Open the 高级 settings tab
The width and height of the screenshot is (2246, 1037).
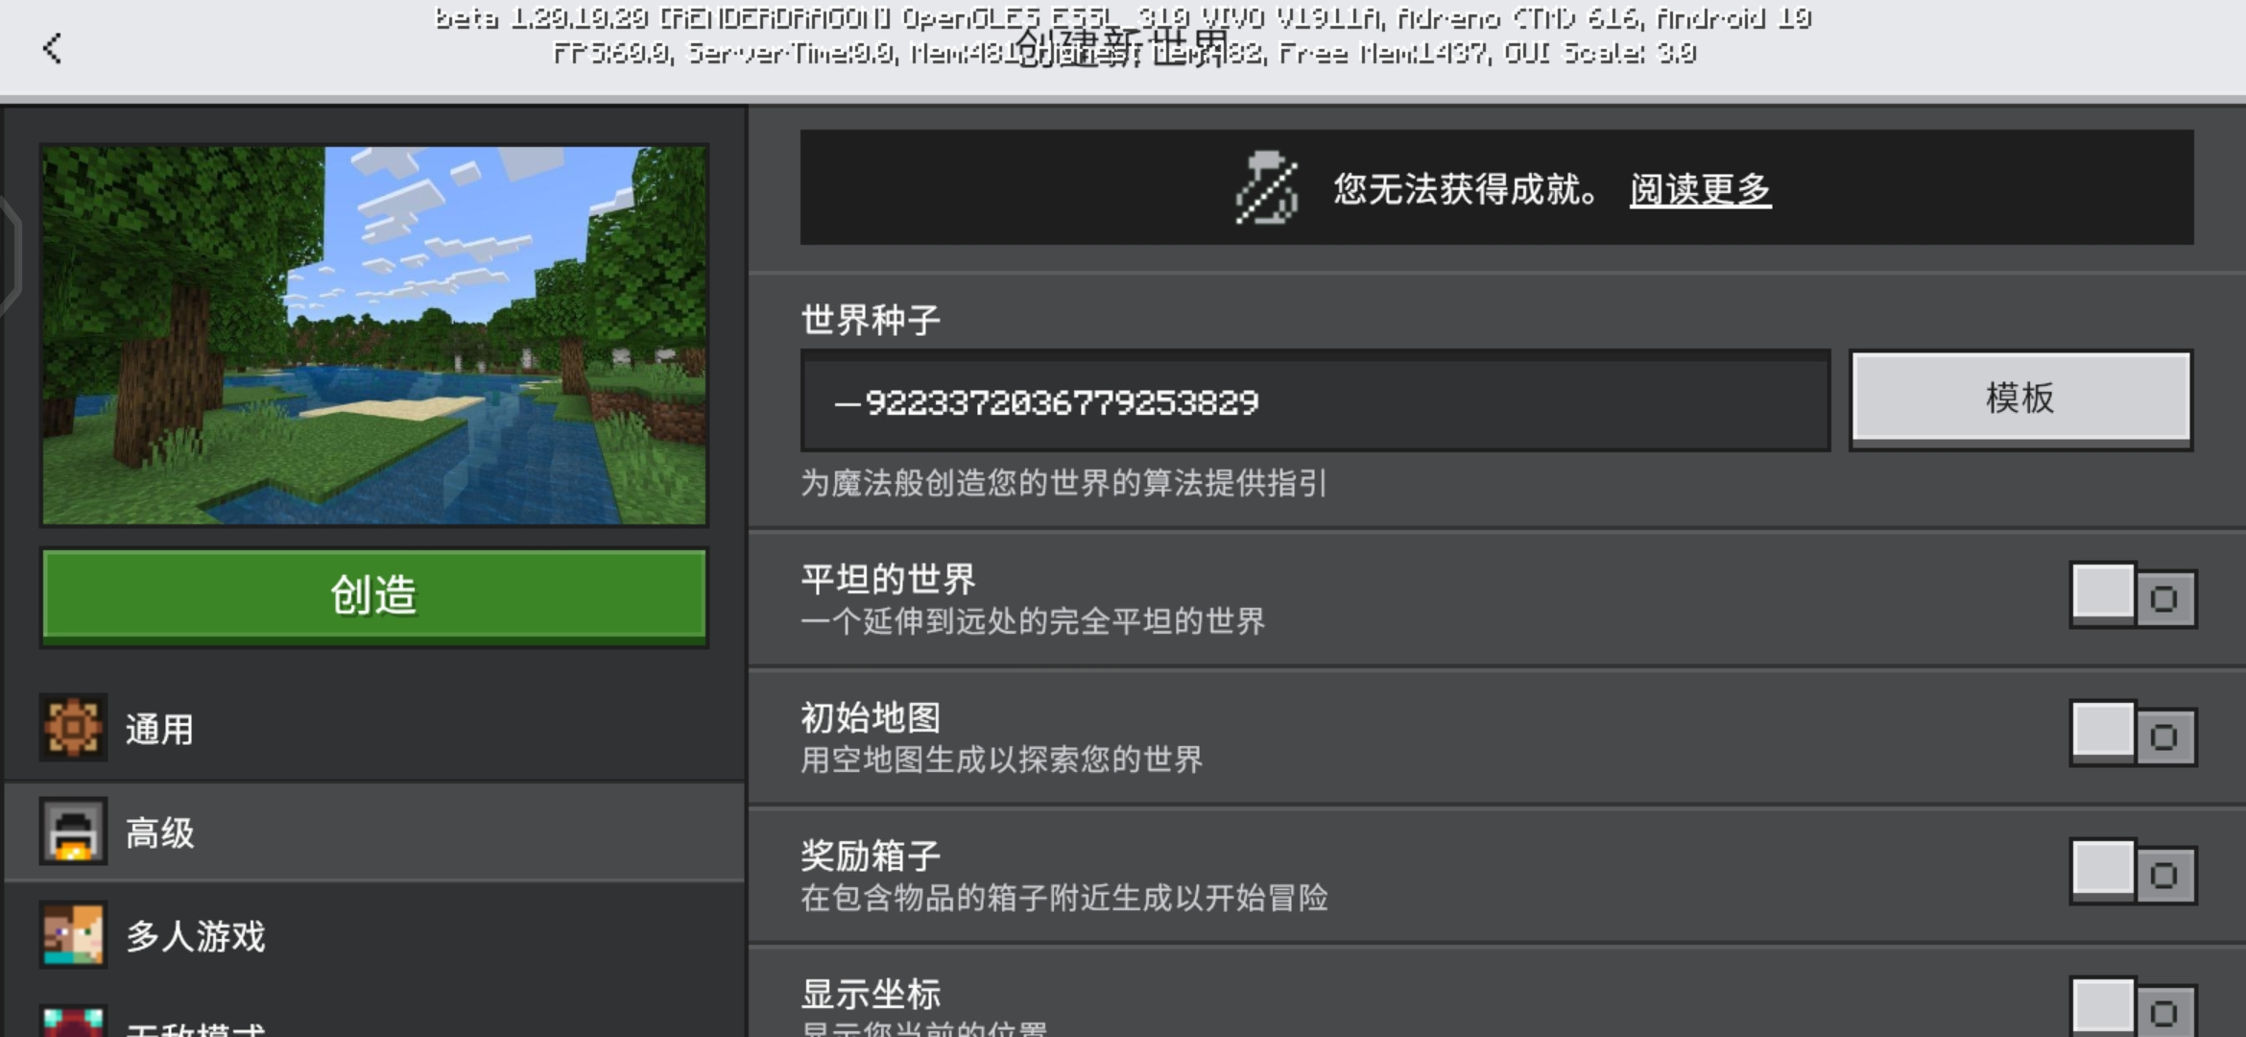pos(374,832)
